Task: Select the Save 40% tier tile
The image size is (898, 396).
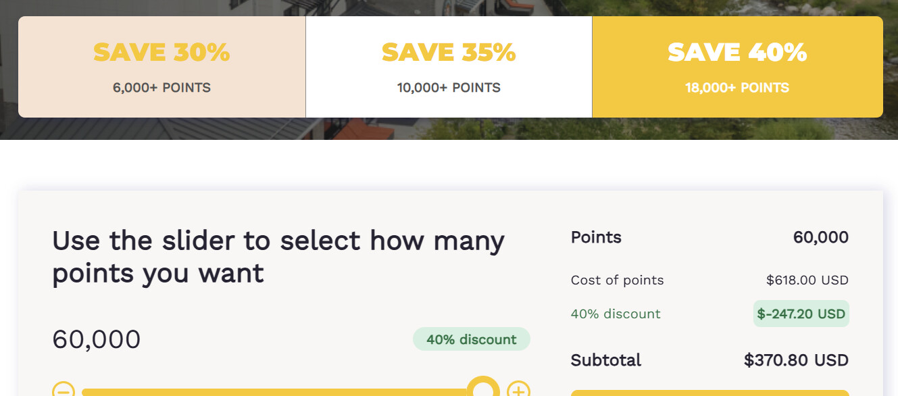Action: pyautogui.click(x=737, y=67)
